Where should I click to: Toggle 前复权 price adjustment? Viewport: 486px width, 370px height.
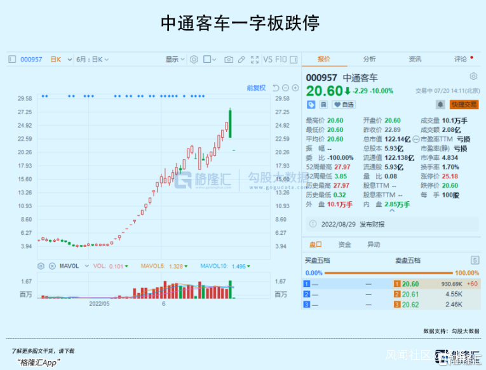(256, 88)
